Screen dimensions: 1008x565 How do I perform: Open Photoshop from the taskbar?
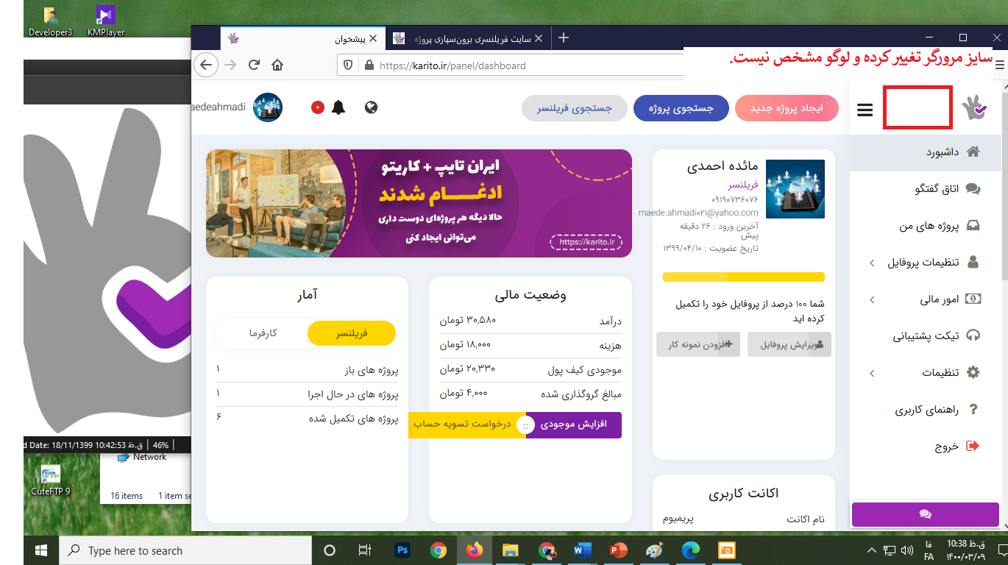(x=402, y=550)
